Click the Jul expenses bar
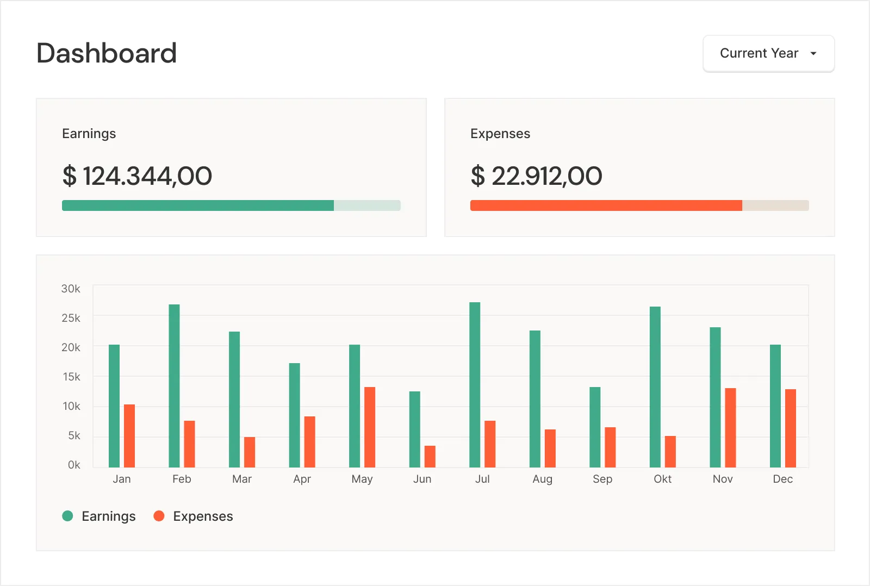Viewport: 870px width, 586px height. [490, 444]
